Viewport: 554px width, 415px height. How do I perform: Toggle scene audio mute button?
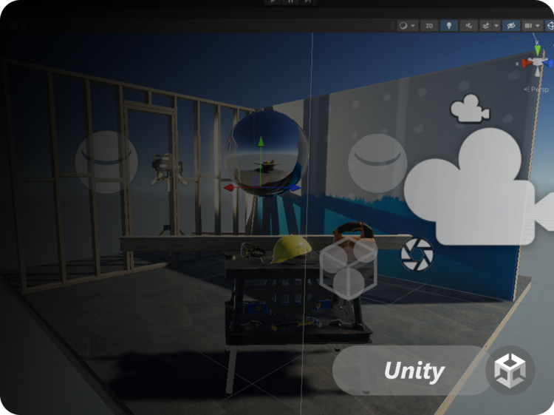point(469,25)
